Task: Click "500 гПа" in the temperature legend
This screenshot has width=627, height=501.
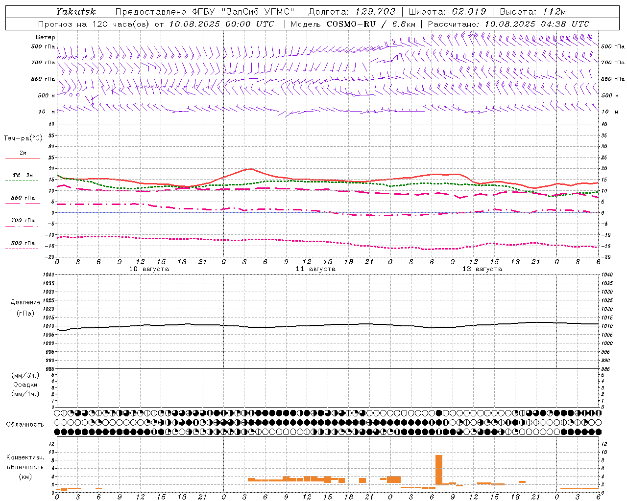Action: 23,243
